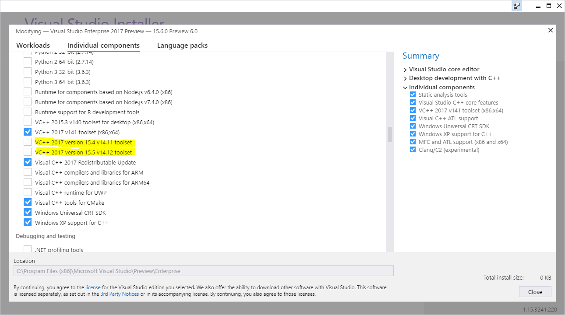This screenshot has width=565, height=315.
Task: Enable Visual C++ compilers and libraries for ARM
Action: coord(28,172)
